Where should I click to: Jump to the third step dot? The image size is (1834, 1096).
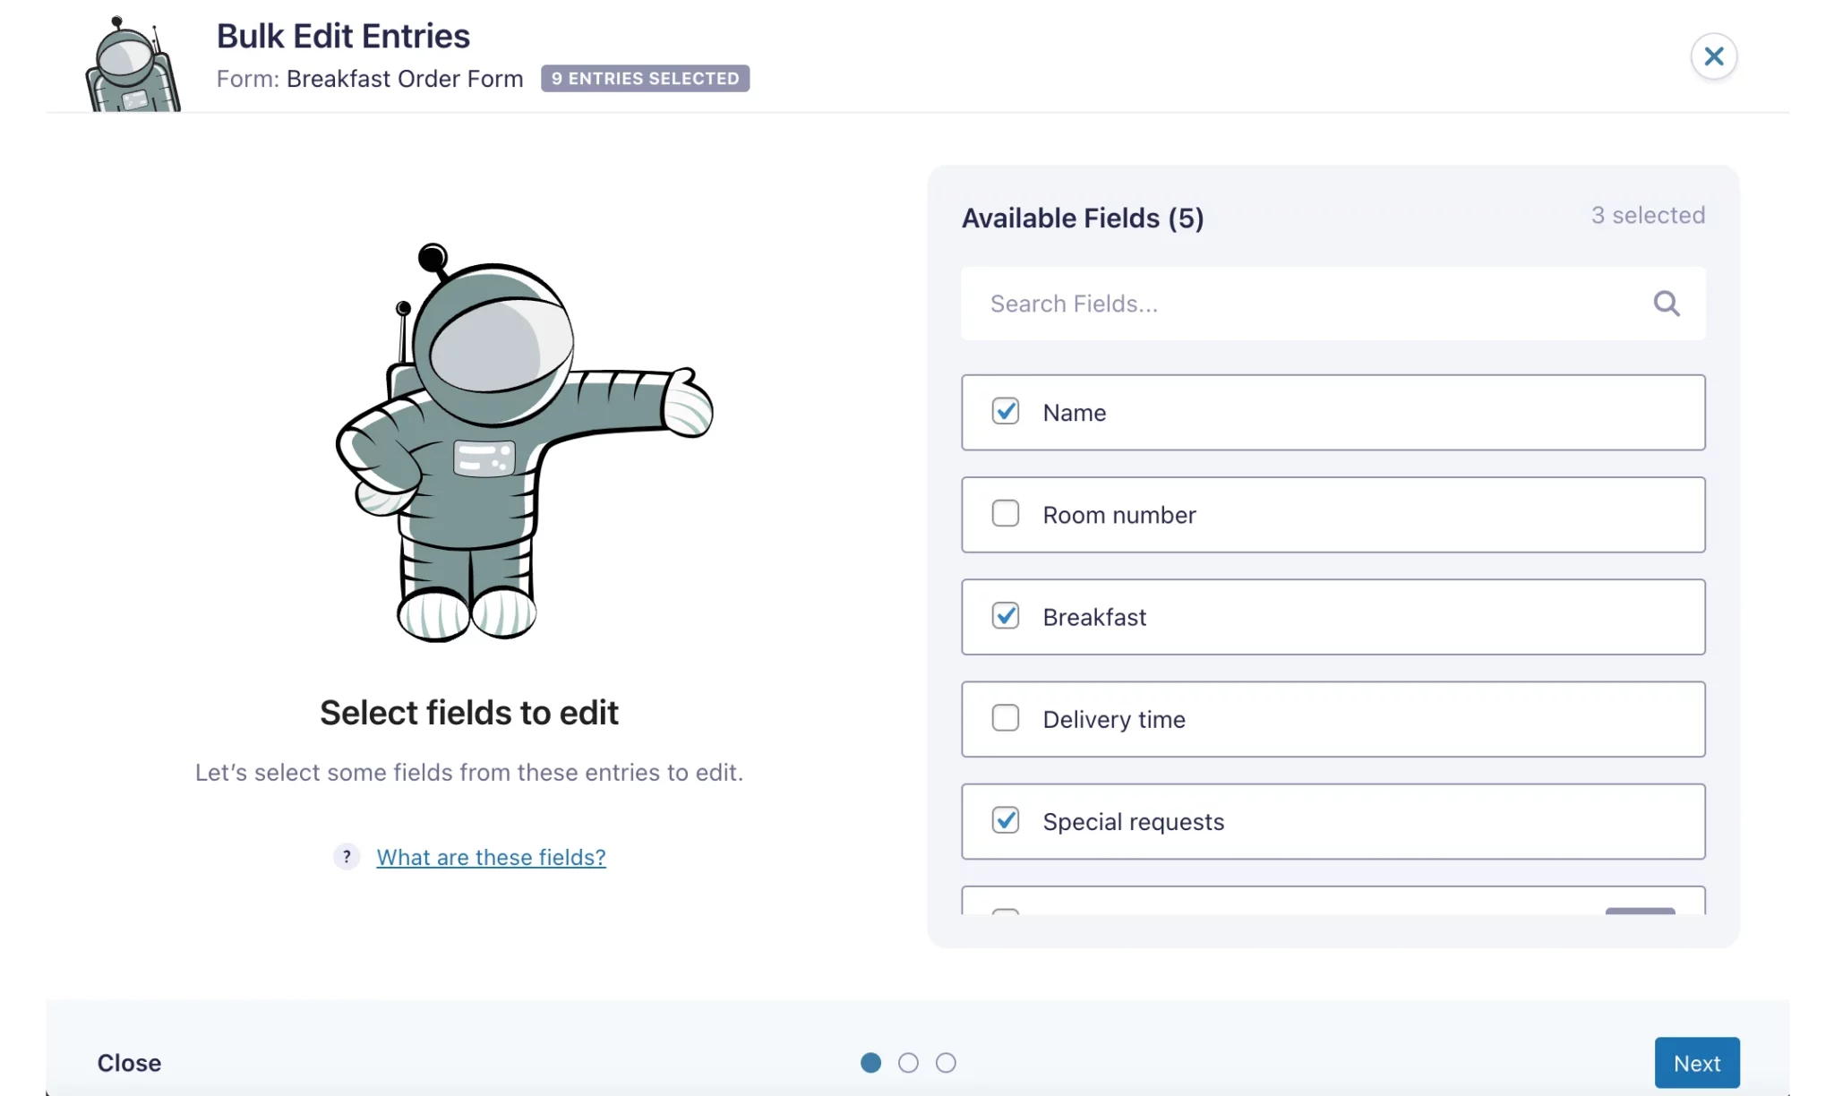click(x=946, y=1063)
